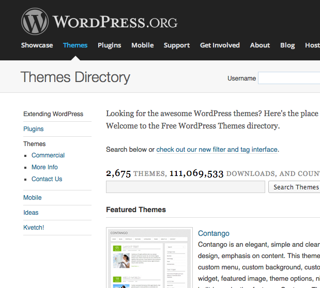Open the Ideas sidebar link
Viewport: 320px width, 288px height.
(31, 213)
